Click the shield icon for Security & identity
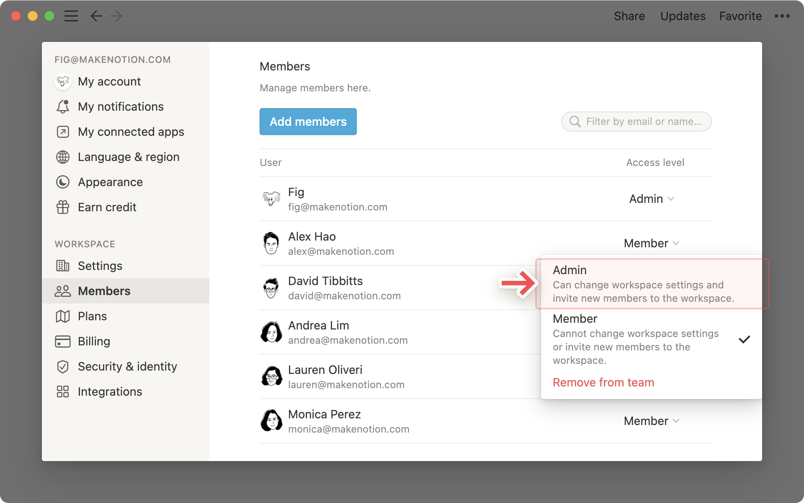The image size is (804, 503). tap(63, 366)
